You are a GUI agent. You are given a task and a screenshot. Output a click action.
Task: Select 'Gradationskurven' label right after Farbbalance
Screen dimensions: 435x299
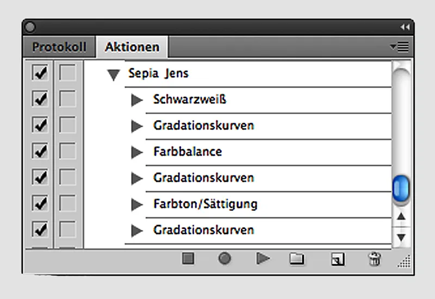point(204,178)
